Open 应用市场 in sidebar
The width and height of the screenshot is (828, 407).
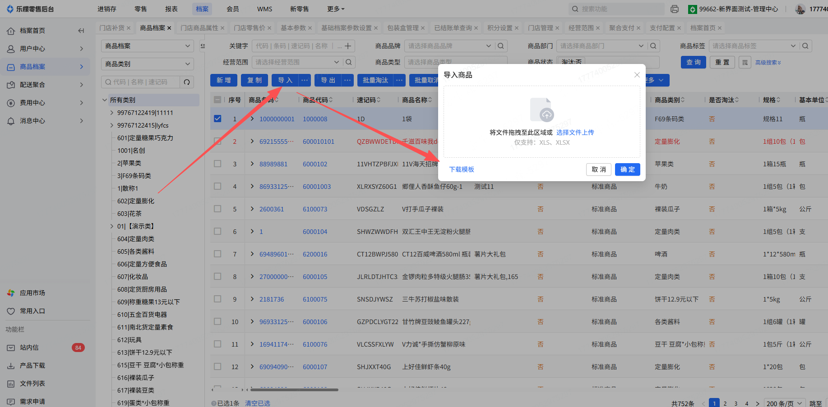[32, 293]
